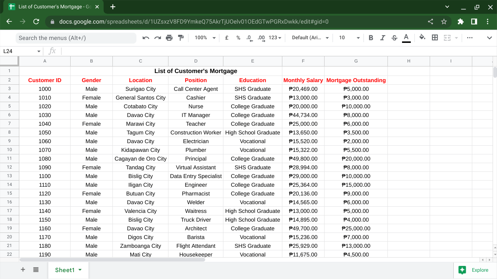497x279 pixels.
Task: Open the text color picker
Action: pyautogui.click(x=406, y=38)
